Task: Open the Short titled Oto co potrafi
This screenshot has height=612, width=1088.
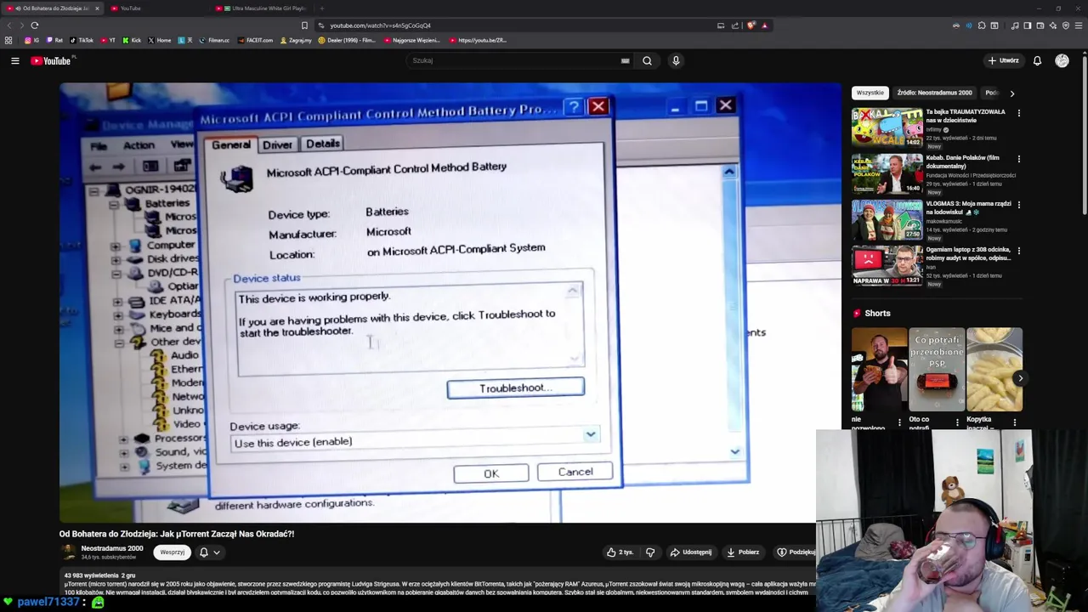Action: tap(937, 370)
